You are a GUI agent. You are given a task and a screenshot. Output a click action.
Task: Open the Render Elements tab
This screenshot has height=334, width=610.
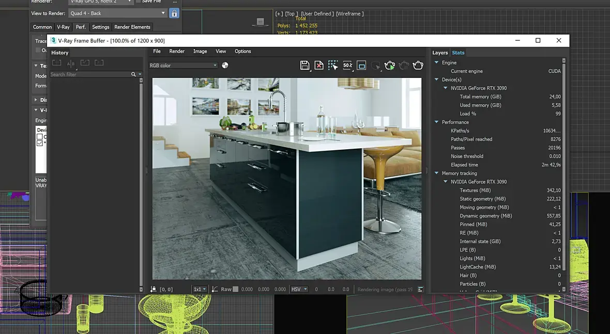pos(132,27)
